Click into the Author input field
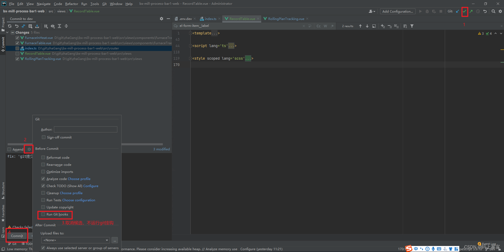This screenshot has height=252, width=504. tap(85, 129)
